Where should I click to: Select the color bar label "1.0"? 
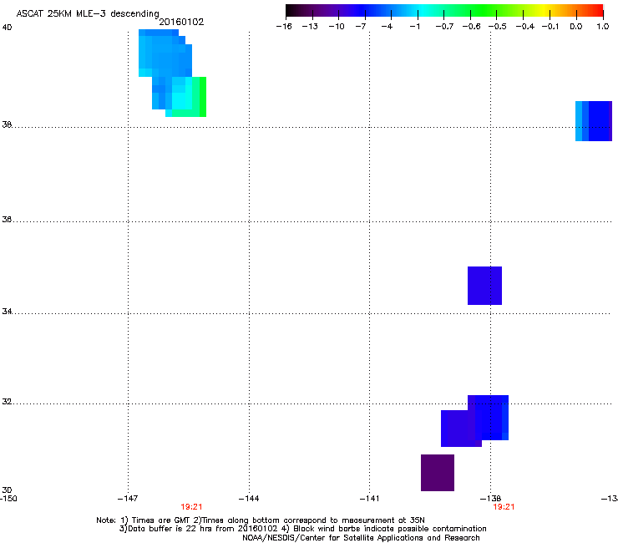click(x=603, y=27)
